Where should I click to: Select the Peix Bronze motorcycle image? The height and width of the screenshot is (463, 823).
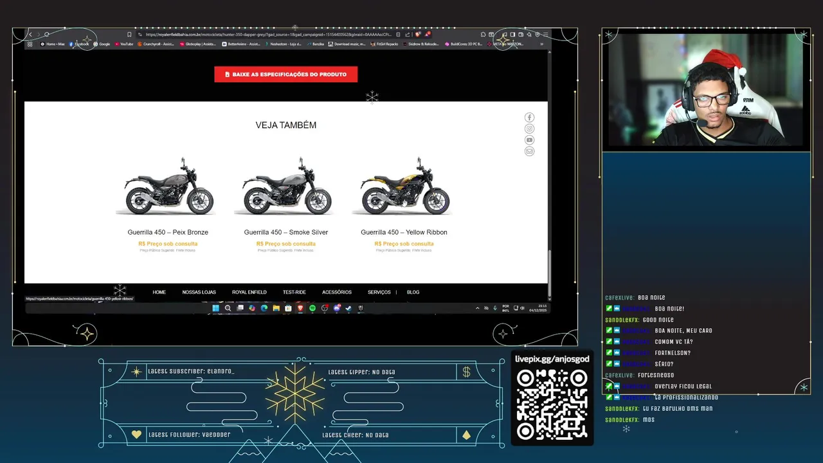coord(168,186)
